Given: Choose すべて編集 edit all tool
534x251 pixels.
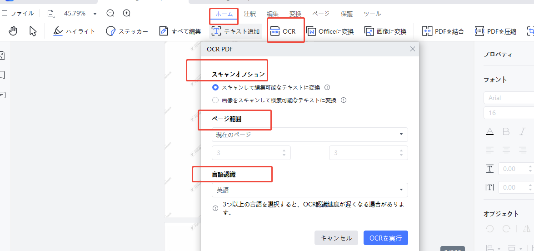Looking at the screenshot, I should point(180,32).
